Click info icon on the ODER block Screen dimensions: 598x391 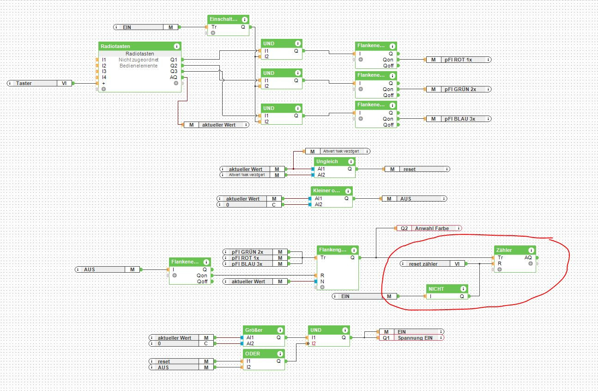[280, 354]
